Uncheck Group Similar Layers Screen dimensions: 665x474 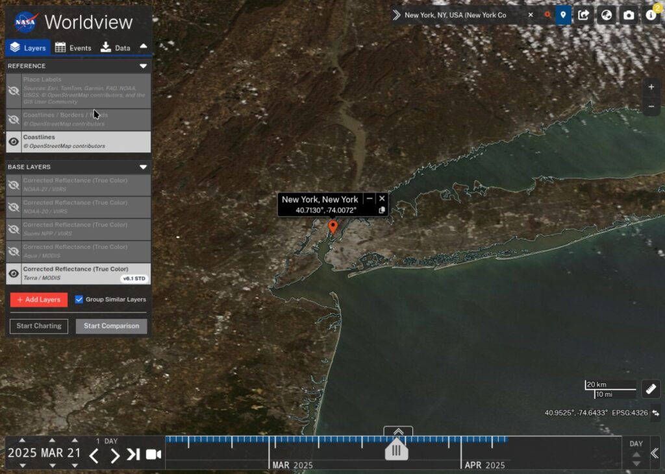(x=79, y=299)
